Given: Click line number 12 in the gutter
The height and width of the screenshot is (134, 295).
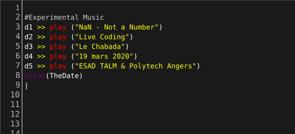Looking at the screenshot, I should point(15,114).
